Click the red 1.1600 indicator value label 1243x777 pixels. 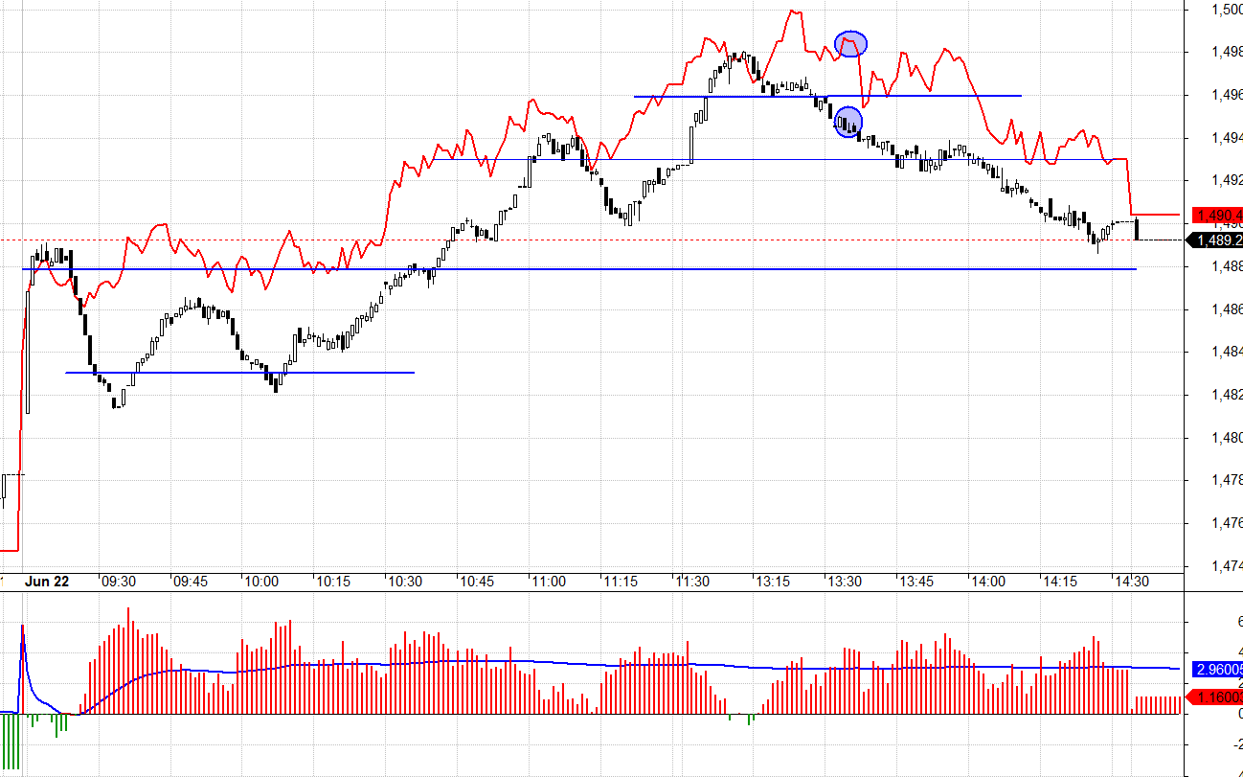pyautogui.click(x=1216, y=697)
